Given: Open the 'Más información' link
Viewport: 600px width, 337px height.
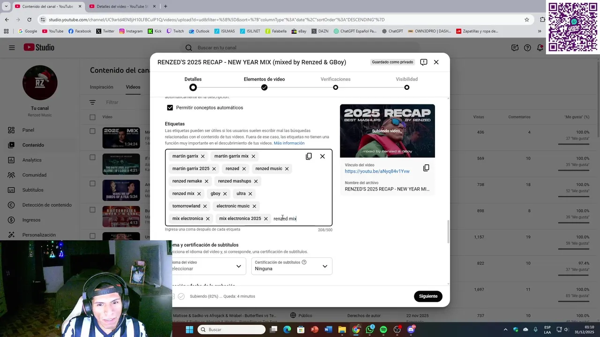Looking at the screenshot, I should point(289,143).
